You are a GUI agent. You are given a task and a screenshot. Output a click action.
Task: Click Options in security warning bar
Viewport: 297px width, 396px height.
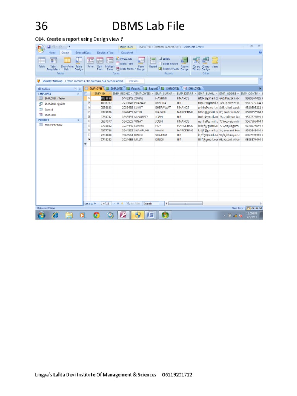(x=135, y=81)
